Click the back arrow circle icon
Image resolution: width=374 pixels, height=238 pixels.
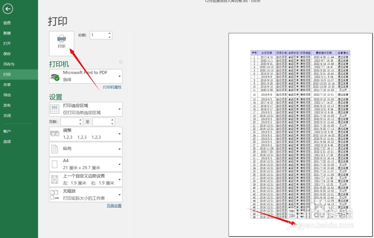(x=8, y=9)
